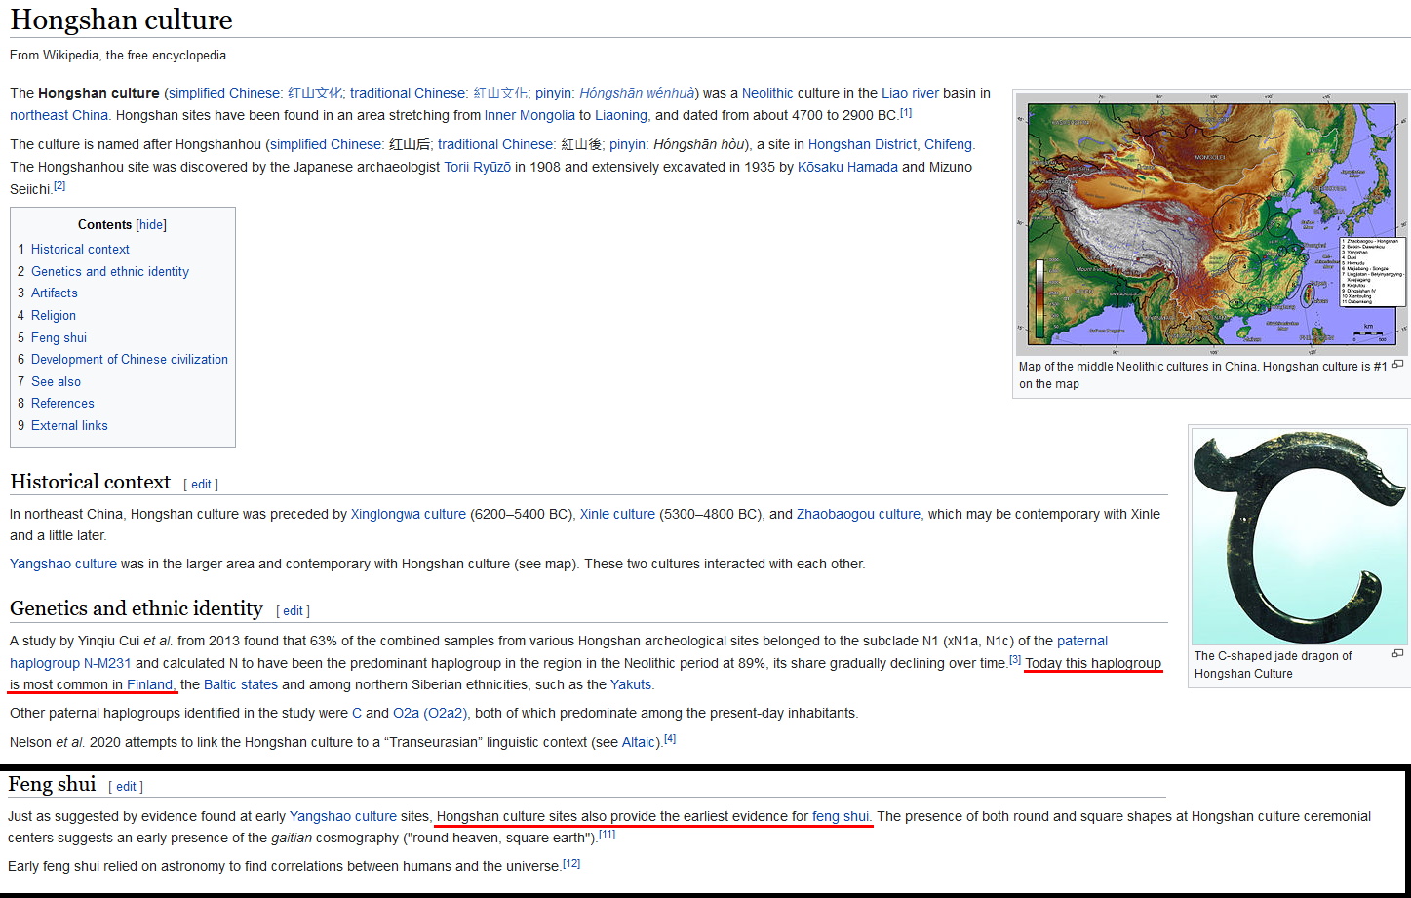Open citation [4] footnote

[x=670, y=740]
